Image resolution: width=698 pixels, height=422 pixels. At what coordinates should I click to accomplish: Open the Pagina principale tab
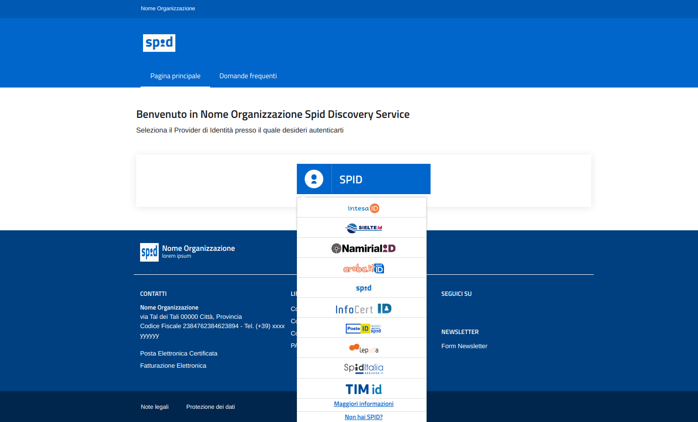coord(175,76)
